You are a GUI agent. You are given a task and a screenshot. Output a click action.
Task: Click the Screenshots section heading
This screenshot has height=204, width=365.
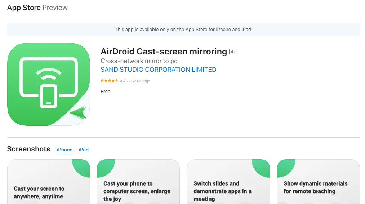pos(28,149)
